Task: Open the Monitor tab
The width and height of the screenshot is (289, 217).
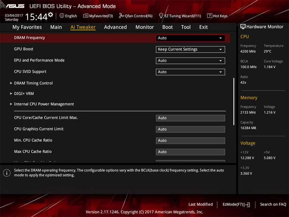Action: (144, 27)
